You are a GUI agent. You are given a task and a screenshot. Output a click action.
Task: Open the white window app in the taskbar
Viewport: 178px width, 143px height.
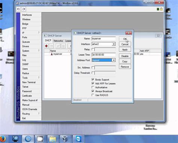coord(40,139)
